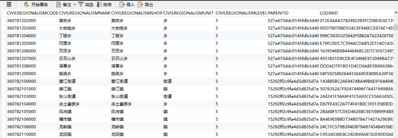This screenshot has height=138, width=398.
Task: Select level value 5 in 龙岭镇 row
Action: pyautogui.click(x=241, y=127)
